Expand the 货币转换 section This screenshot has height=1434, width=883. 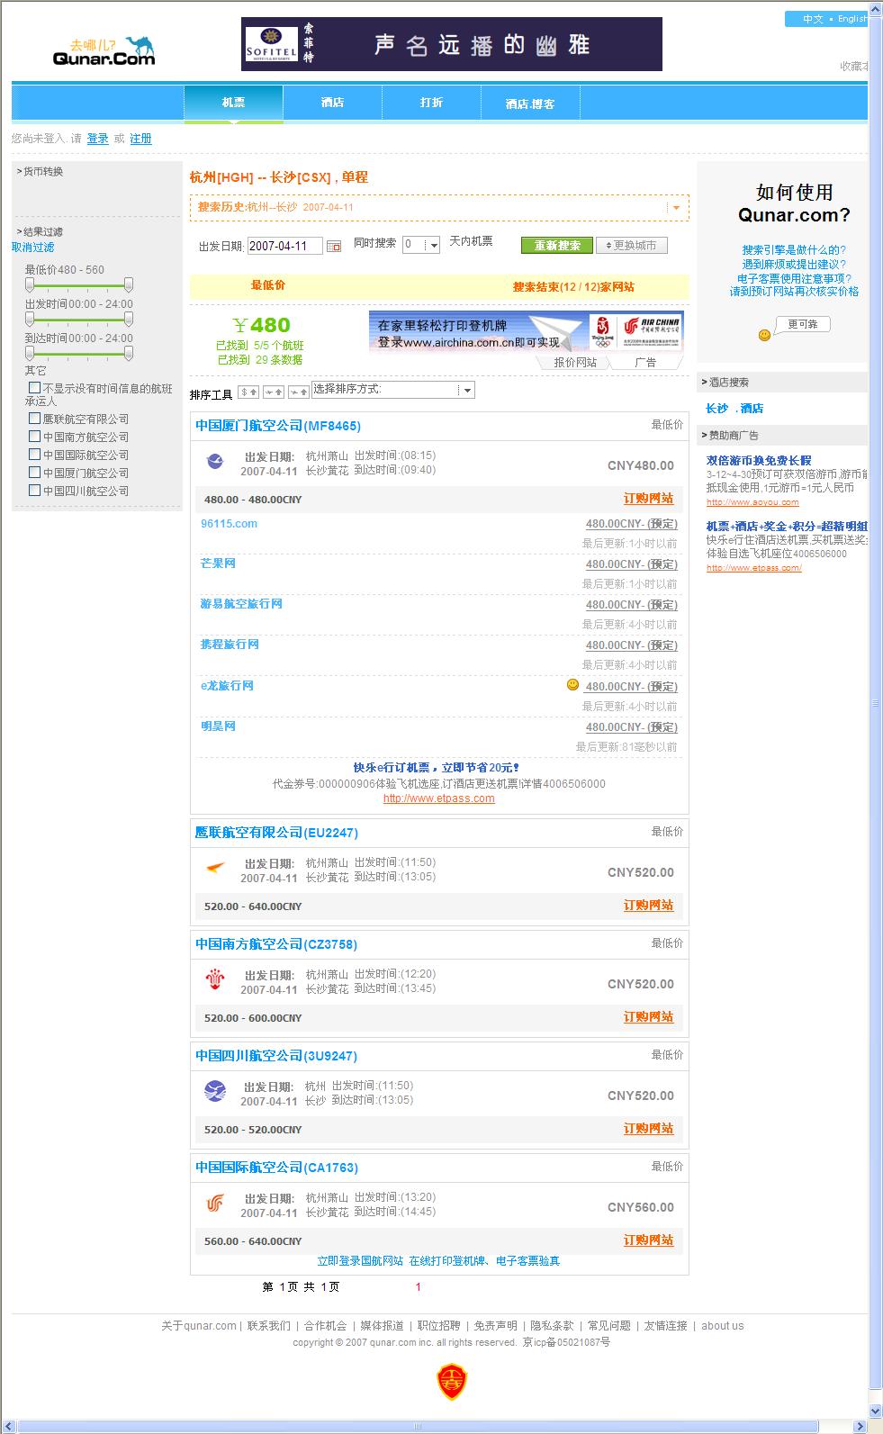(40, 171)
